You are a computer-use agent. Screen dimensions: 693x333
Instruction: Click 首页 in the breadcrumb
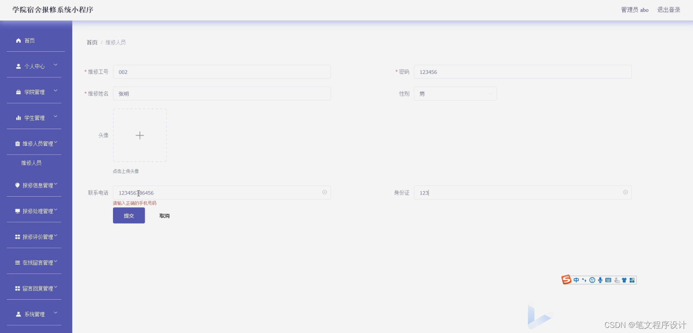click(92, 42)
